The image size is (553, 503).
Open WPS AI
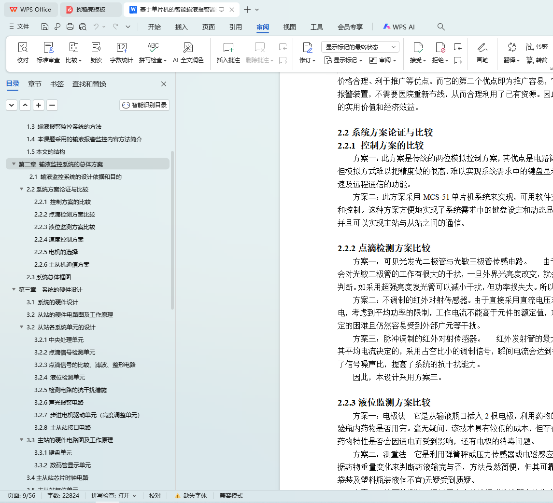click(399, 27)
